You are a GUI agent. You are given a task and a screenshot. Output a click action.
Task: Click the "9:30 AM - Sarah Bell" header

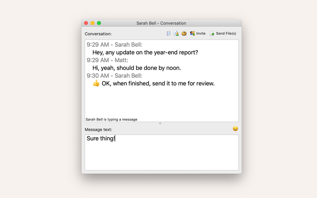(115, 76)
